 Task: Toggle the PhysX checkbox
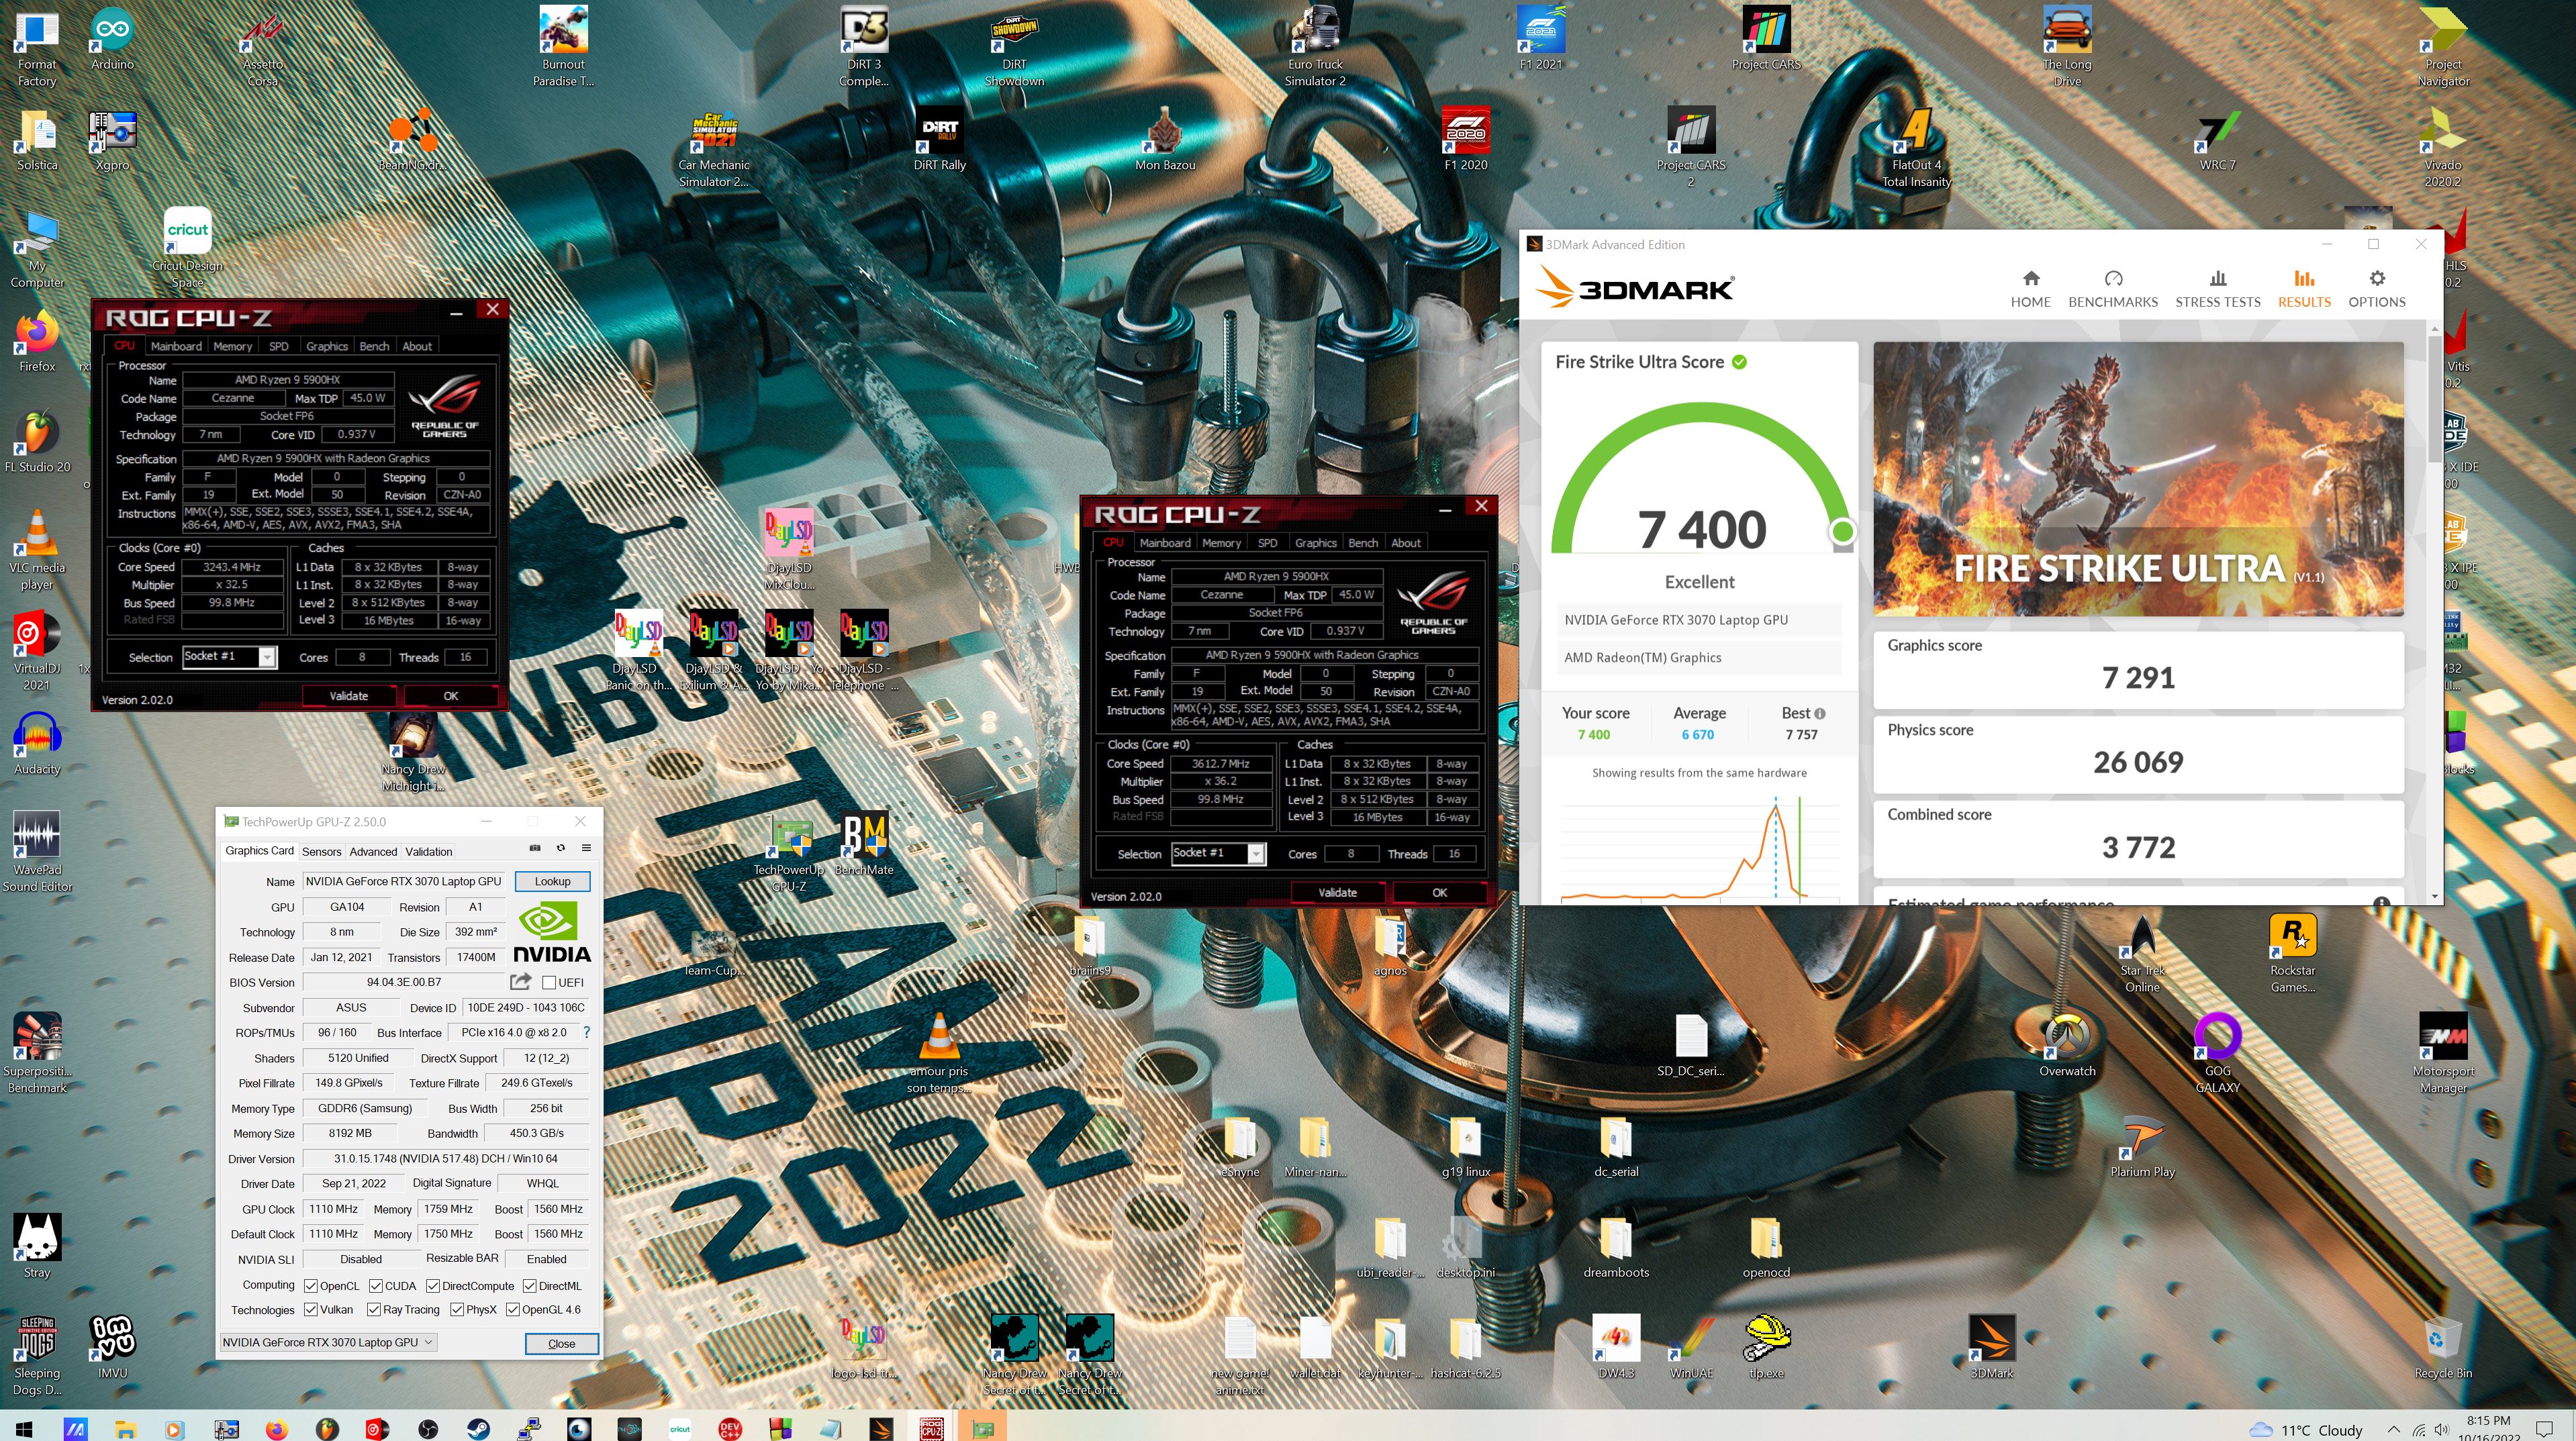[x=457, y=1310]
